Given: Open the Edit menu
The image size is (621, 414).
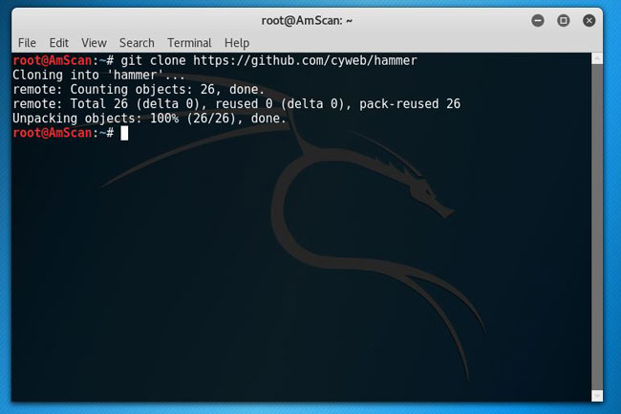Looking at the screenshot, I should pos(58,43).
